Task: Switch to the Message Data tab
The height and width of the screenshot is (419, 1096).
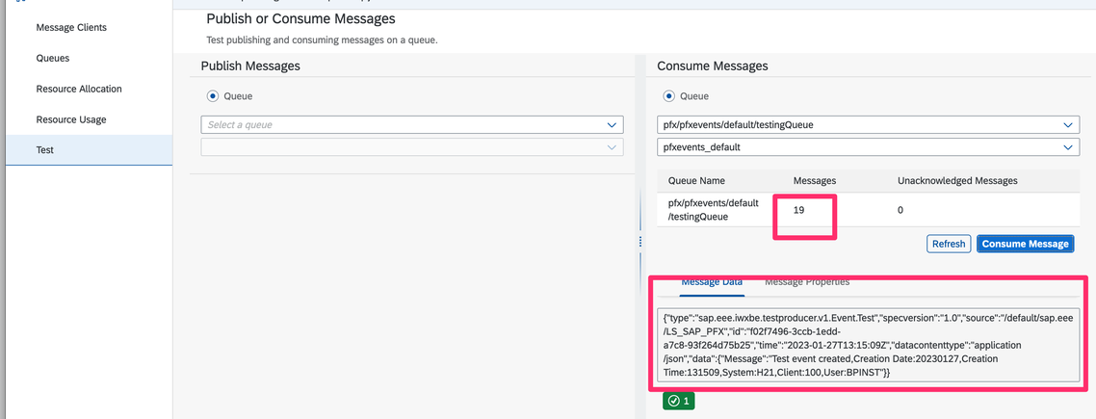Action: 712,282
